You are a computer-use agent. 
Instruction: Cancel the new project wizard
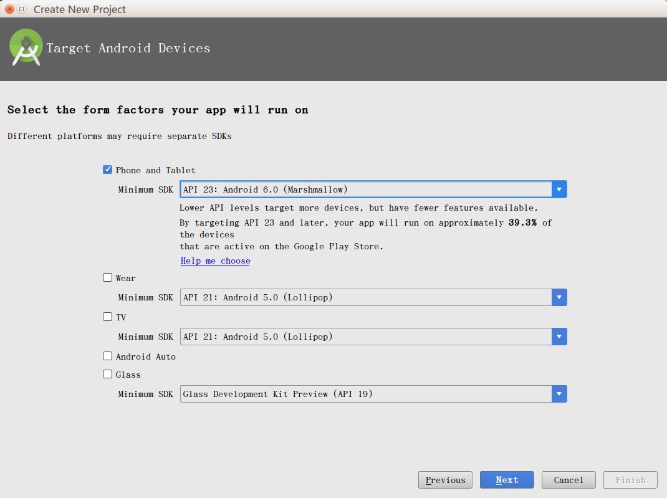coord(569,480)
